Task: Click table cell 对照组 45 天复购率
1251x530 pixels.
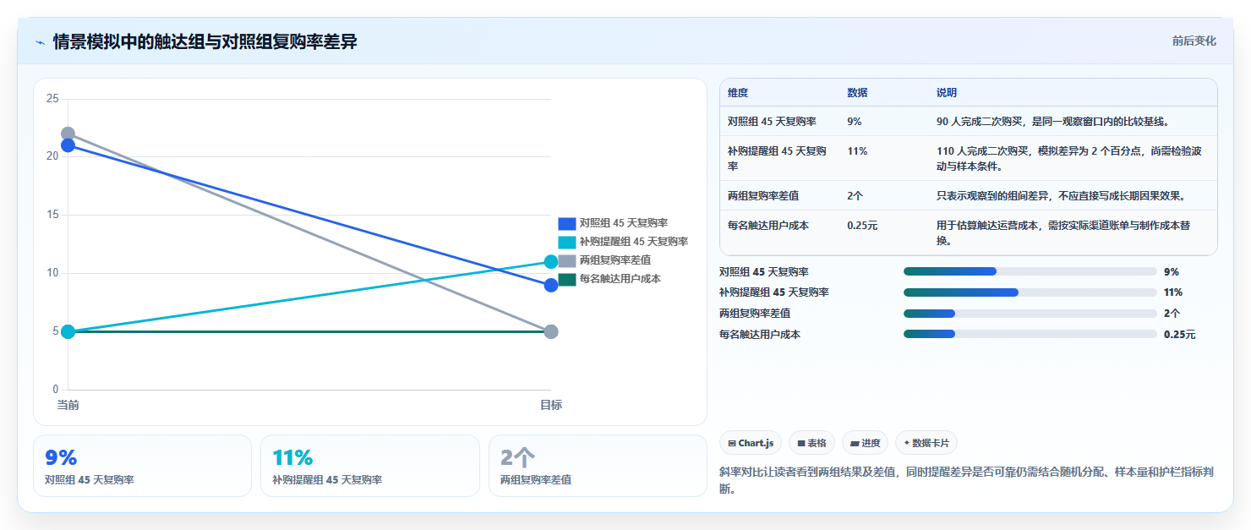Action: click(x=772, y=121)
